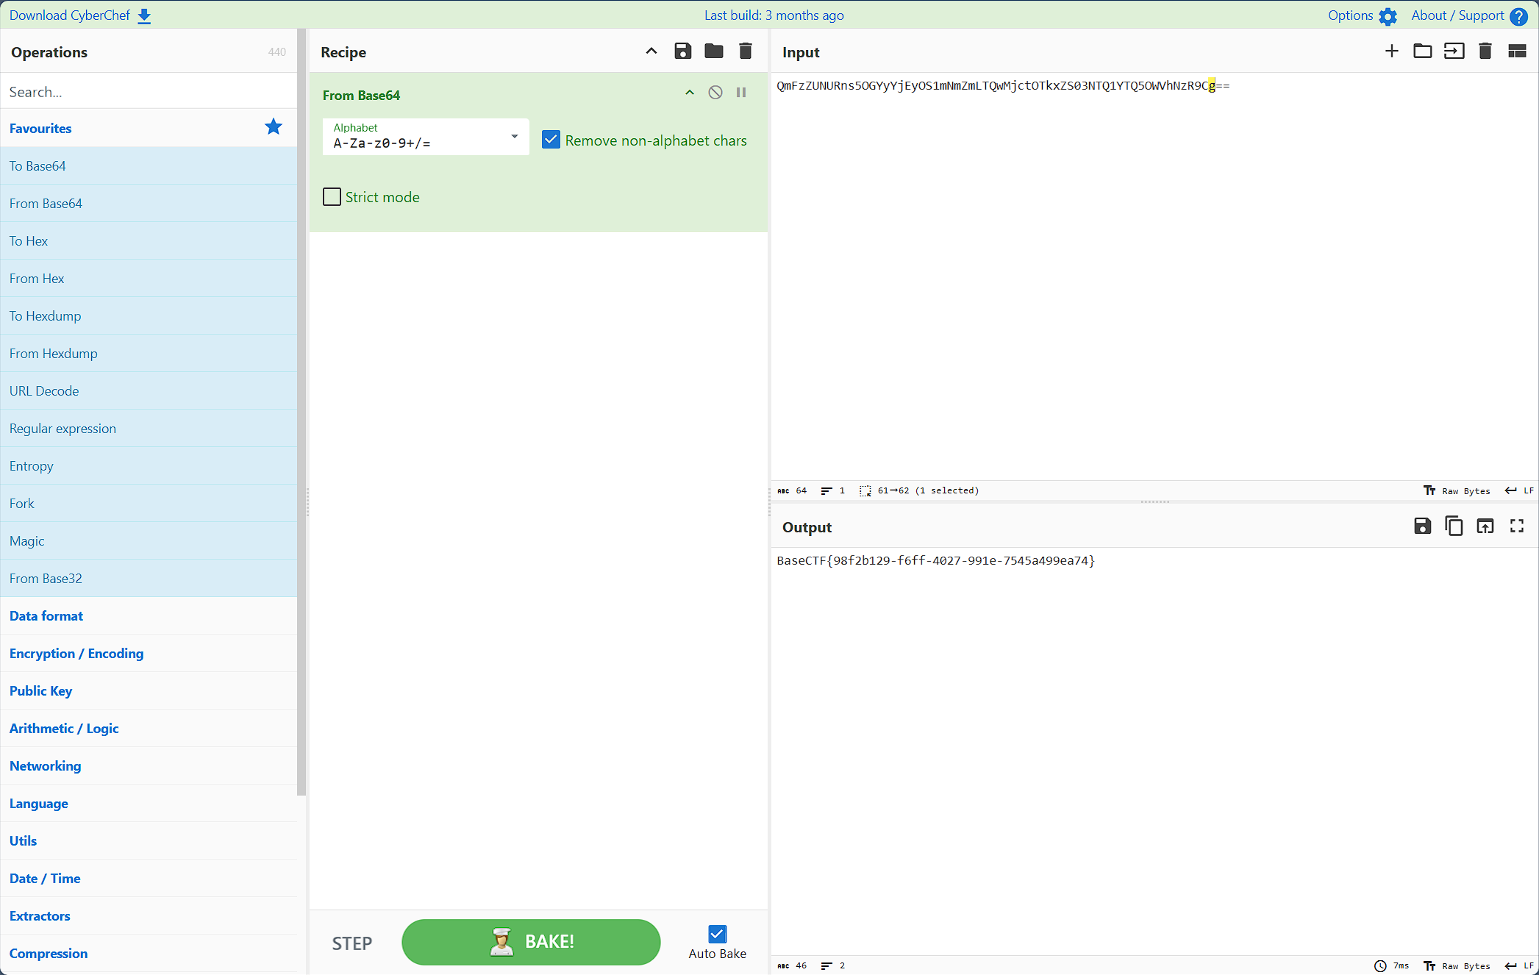Load a recipe via folder icon
Viewport: 1539px width, 975px height.
pos(714,51)
